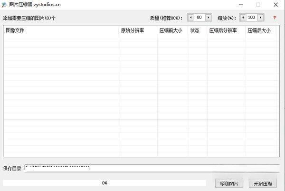This screenshot has width=285, height=191.
Task: Click the 保存目录 label
Action: click(x=12, y=169)
